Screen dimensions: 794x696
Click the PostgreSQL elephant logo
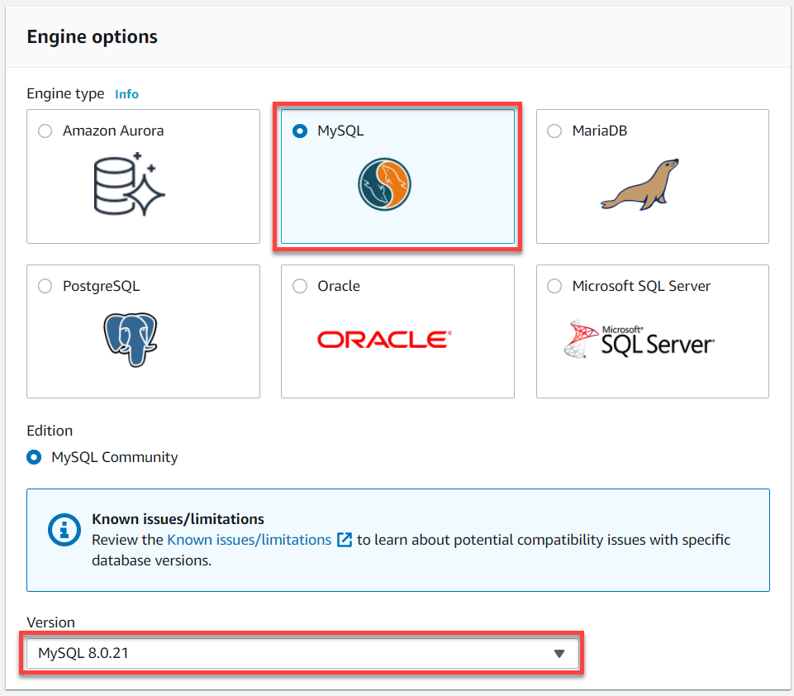[131, 340]
